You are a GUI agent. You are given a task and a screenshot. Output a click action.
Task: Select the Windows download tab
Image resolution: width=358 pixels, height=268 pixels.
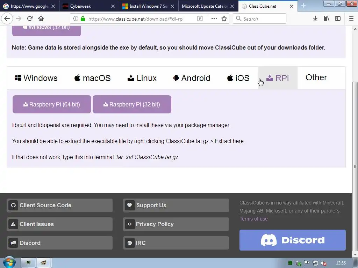click(x=36, y=78)
